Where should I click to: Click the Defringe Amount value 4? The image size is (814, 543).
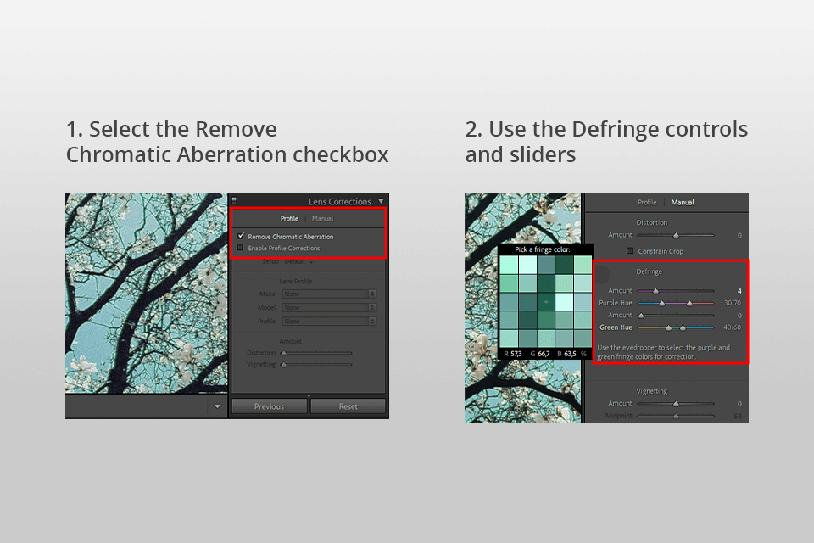pyautogui.click(x=739, y=291)
